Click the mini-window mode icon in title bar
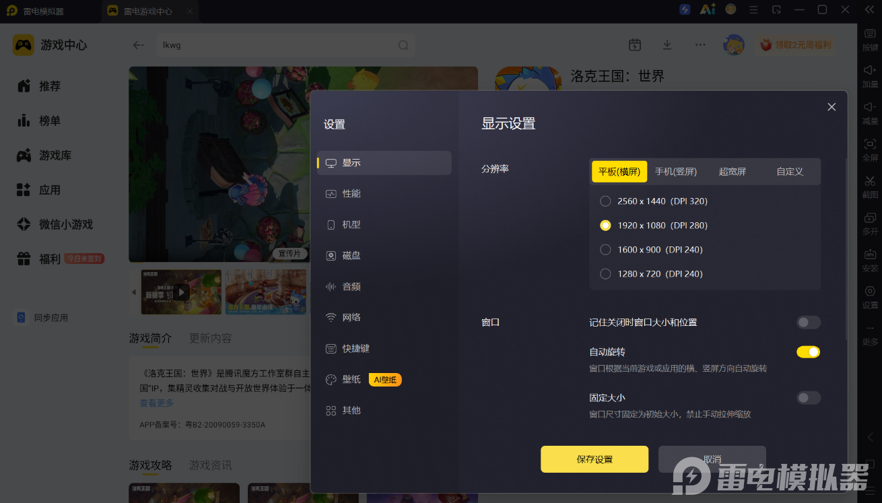Screen dimensions: 882x503 point(776,9)
